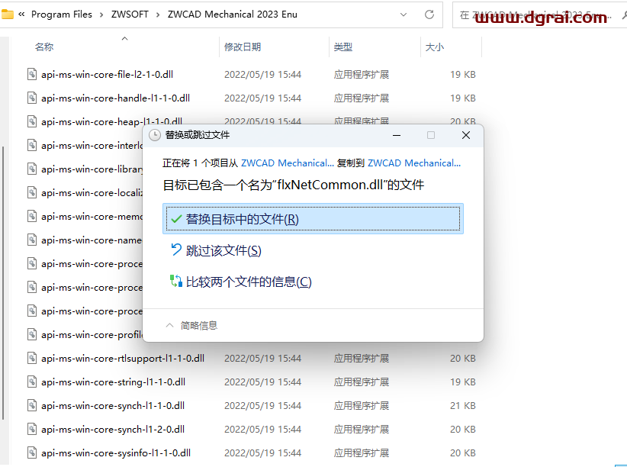Click file icon of api-ms-win-core-library row
The height and width of the screenshot is (467, 627).
pyautogui.click(x=32, y=169)
